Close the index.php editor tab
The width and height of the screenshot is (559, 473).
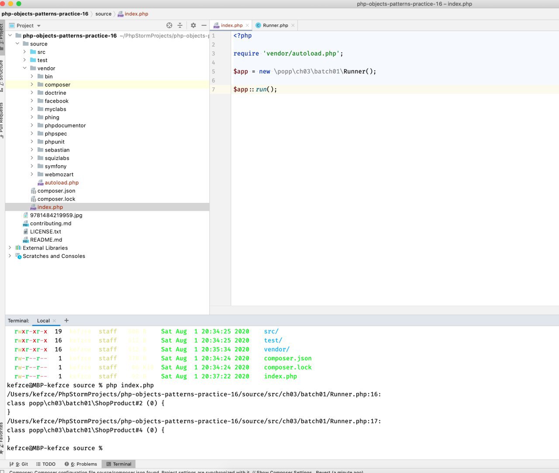click(x=247, y=25)
